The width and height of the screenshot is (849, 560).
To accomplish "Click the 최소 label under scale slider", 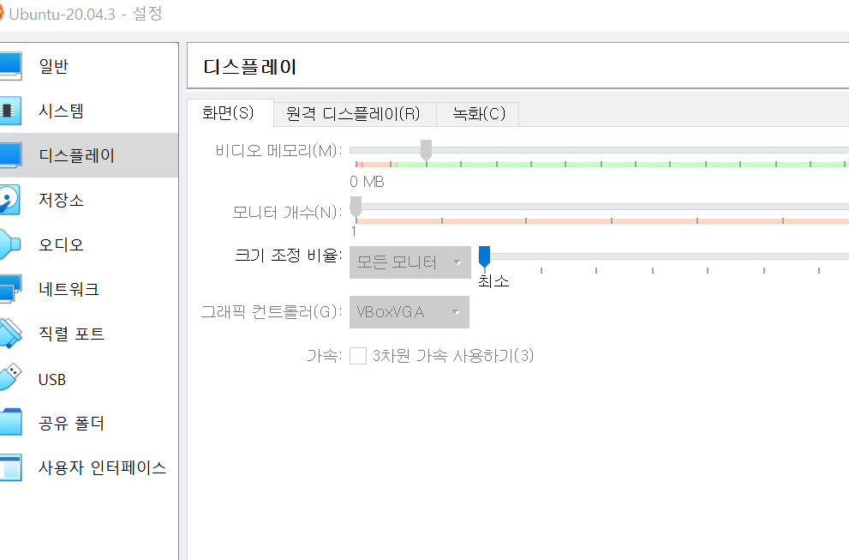I will coord(493,280).
